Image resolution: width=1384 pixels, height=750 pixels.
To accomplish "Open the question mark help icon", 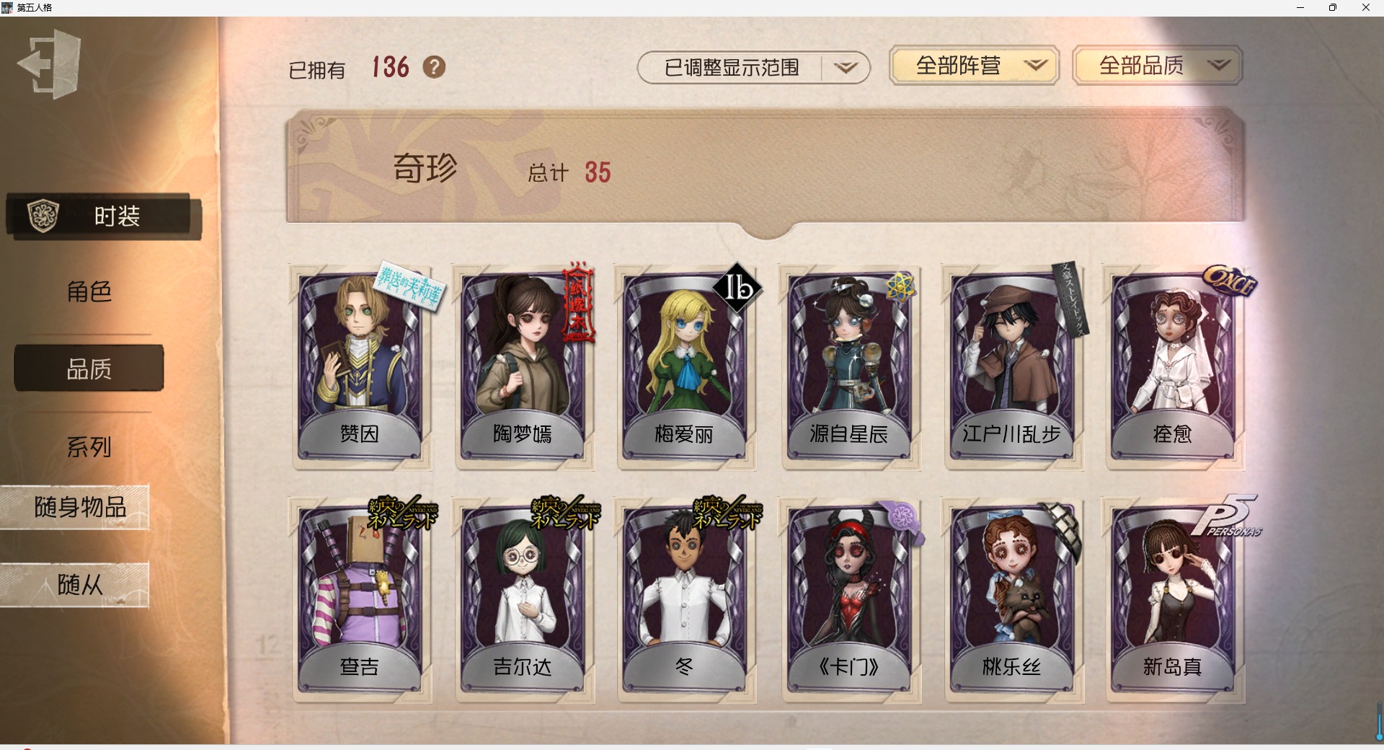I will [434, 67].
